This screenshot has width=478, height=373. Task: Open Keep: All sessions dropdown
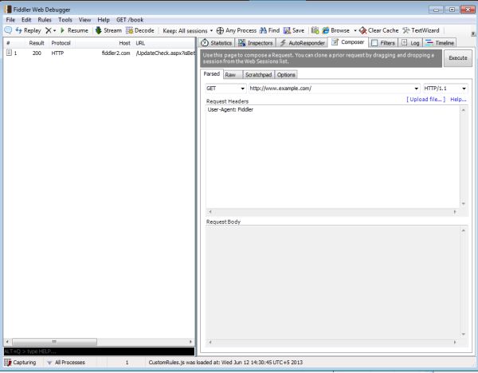click(x=187, y=31)
